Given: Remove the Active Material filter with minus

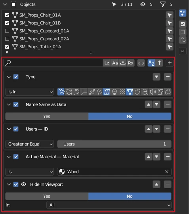Looking at the screenshot, I should (168, 157).
